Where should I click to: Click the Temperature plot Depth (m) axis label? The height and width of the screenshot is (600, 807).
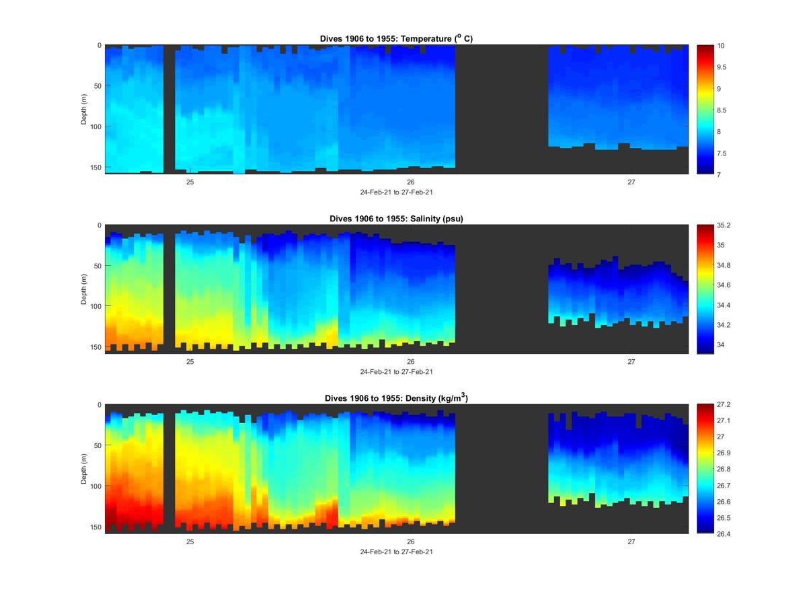click(x=84, y=110)
